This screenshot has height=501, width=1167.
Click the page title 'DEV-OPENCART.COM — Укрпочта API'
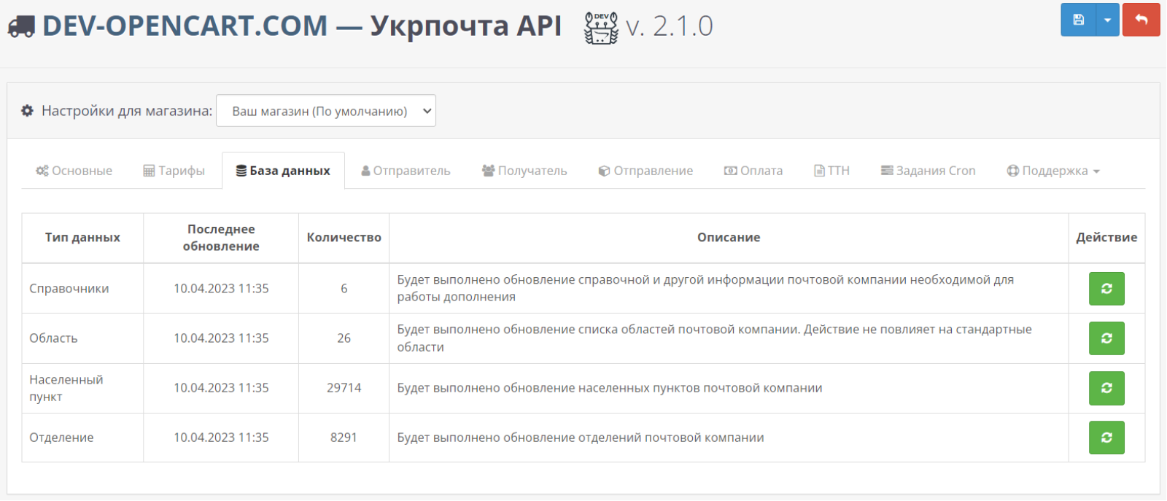pyautogui.click(x=302, y=26)
